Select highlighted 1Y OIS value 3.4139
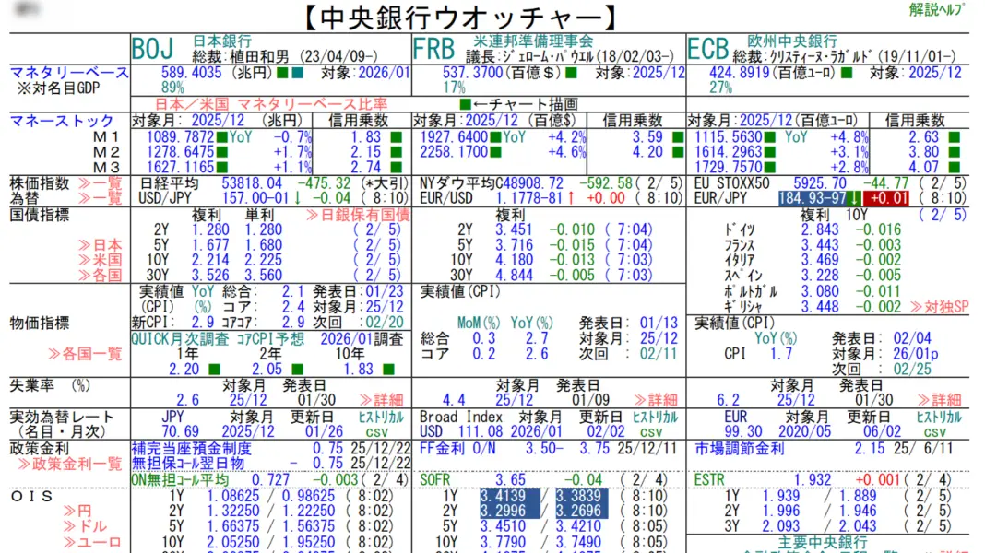 coord(510,496)
